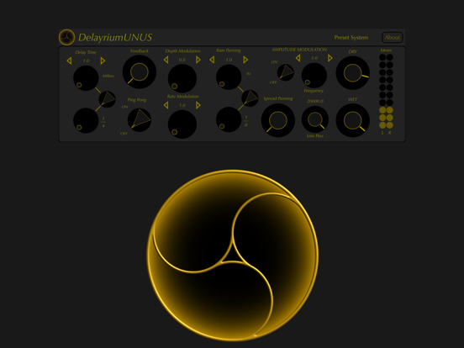
Task: Increase Amplitude Modulation frequency with right arrow
Action: click(x=330, y=58)
